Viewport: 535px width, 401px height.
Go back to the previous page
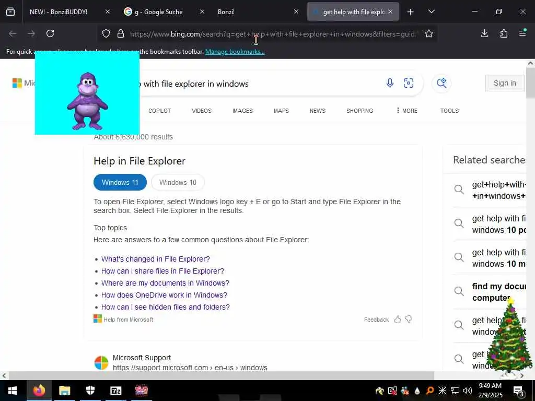coord(13,33)
